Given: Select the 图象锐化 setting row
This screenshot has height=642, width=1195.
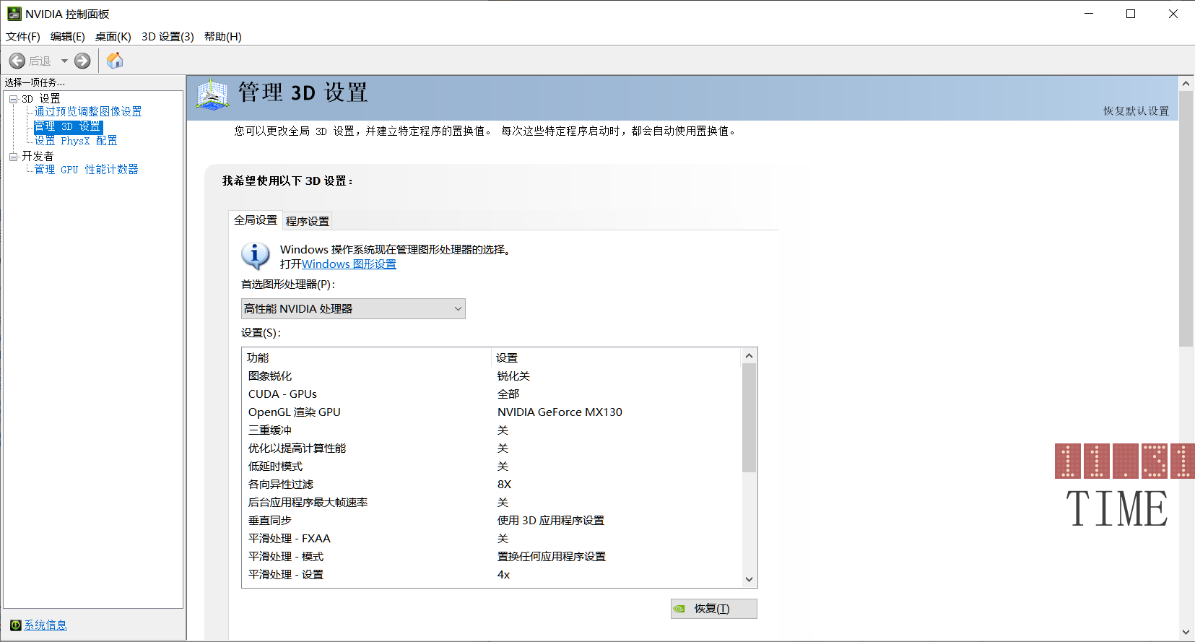Looking at the screenshot, I should 492,376.
